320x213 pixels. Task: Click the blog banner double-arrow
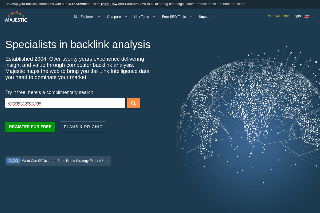pyautogui.click(x=107, y=161)
